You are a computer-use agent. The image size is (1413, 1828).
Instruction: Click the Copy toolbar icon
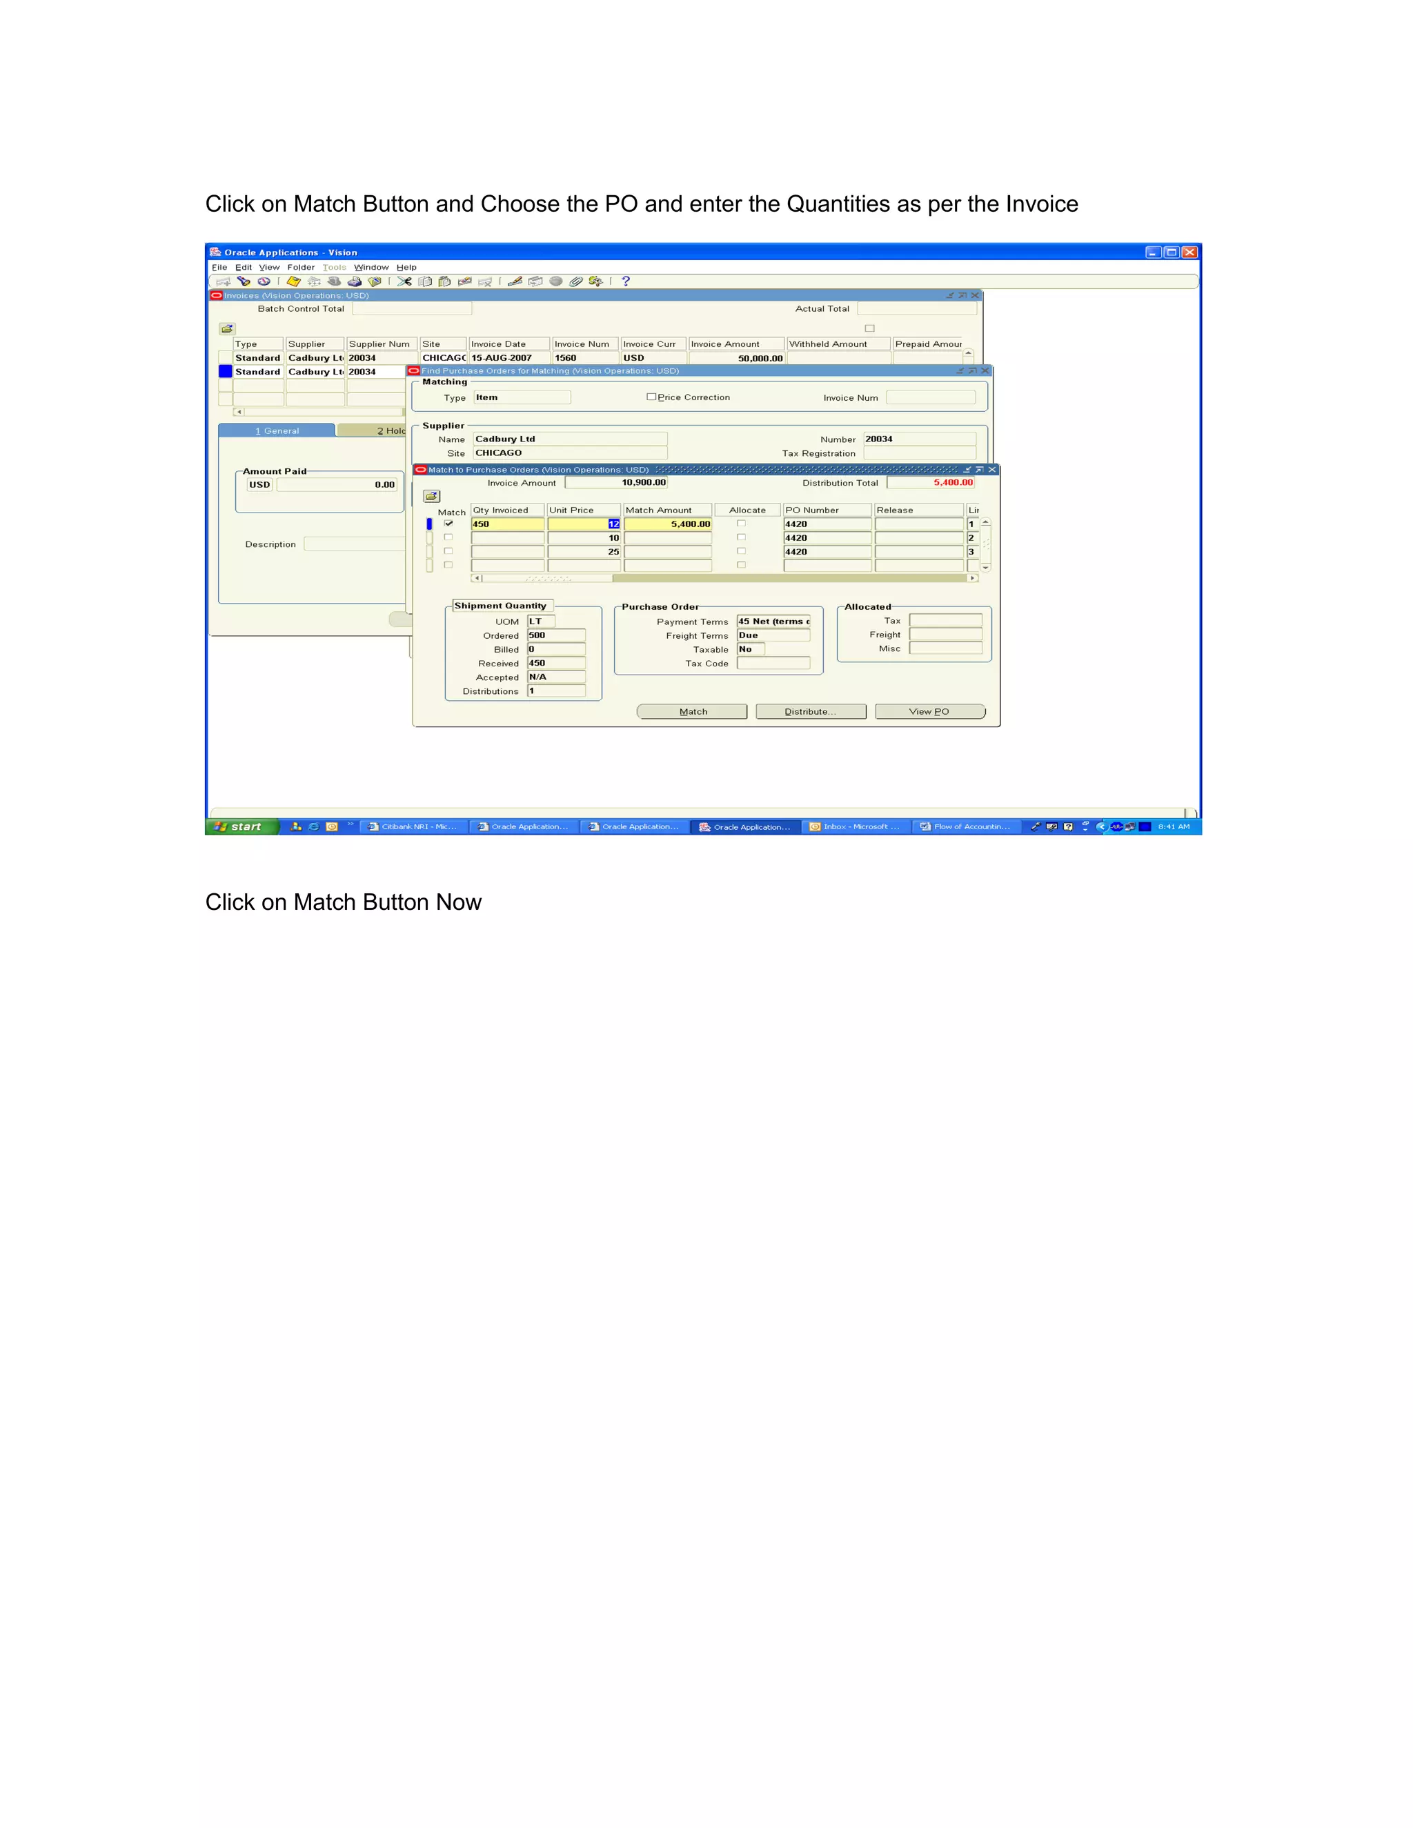(x=425, y=281)
